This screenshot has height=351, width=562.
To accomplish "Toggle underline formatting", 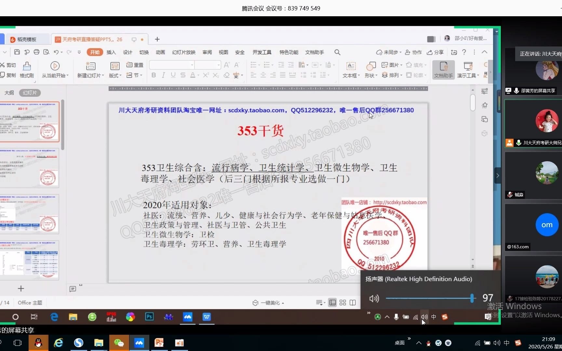I will pos(173,75).
